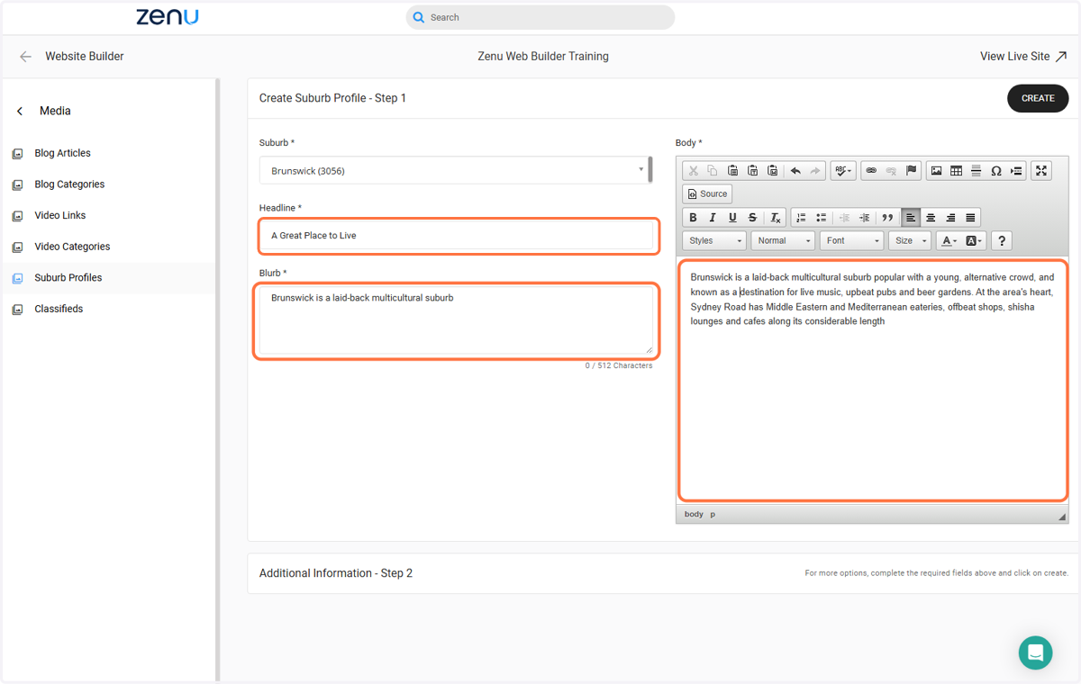The height and width of the screenshot is (684, 1081).
Task: Click the decrease indent icon
Action: pyautogui.click(x=844, y=218)
